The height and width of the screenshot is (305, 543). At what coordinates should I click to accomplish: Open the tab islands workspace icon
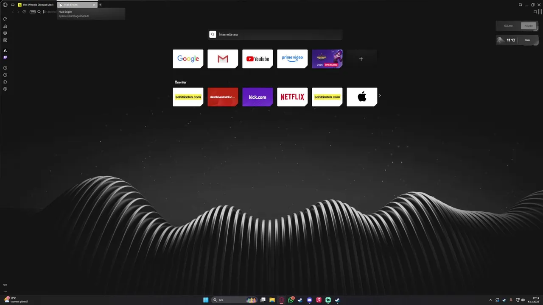pyautogui.click(x=13, y=5)
